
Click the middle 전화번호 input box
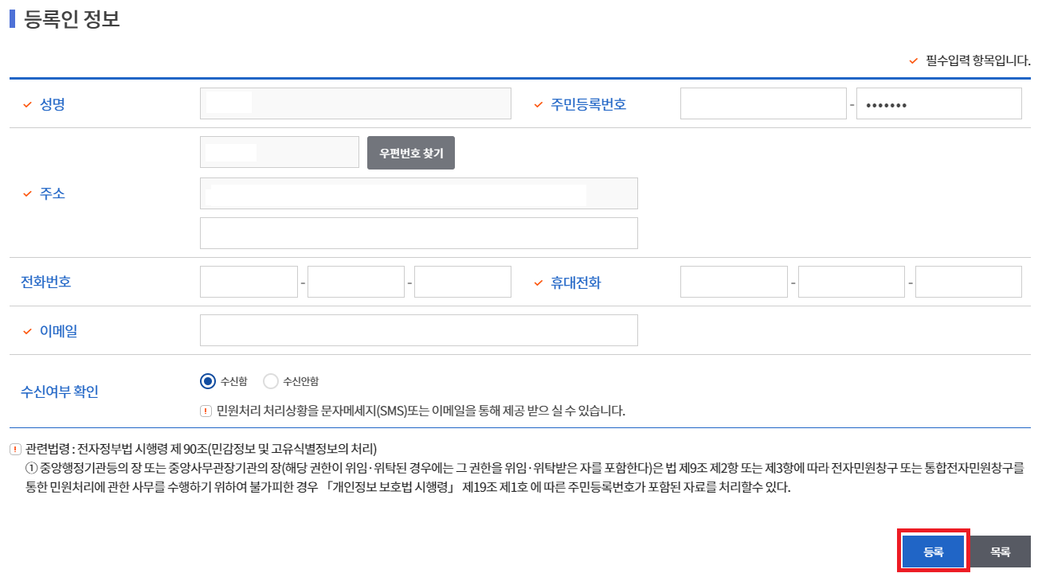[x=356, y=282]
